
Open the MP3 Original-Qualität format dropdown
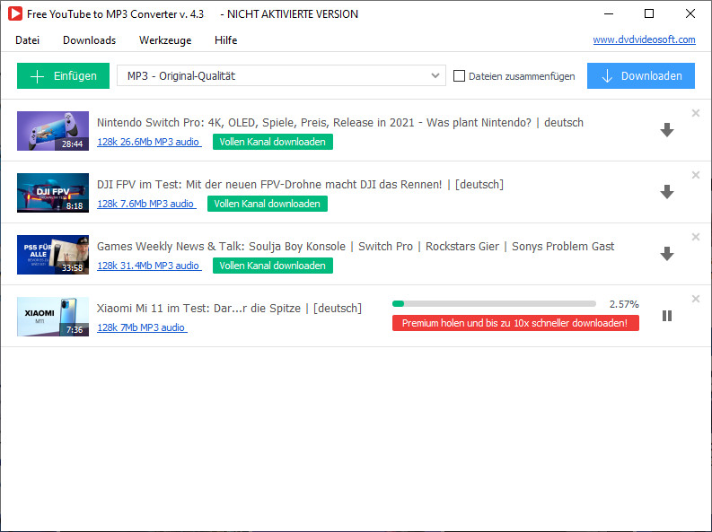tap(281, 76)
